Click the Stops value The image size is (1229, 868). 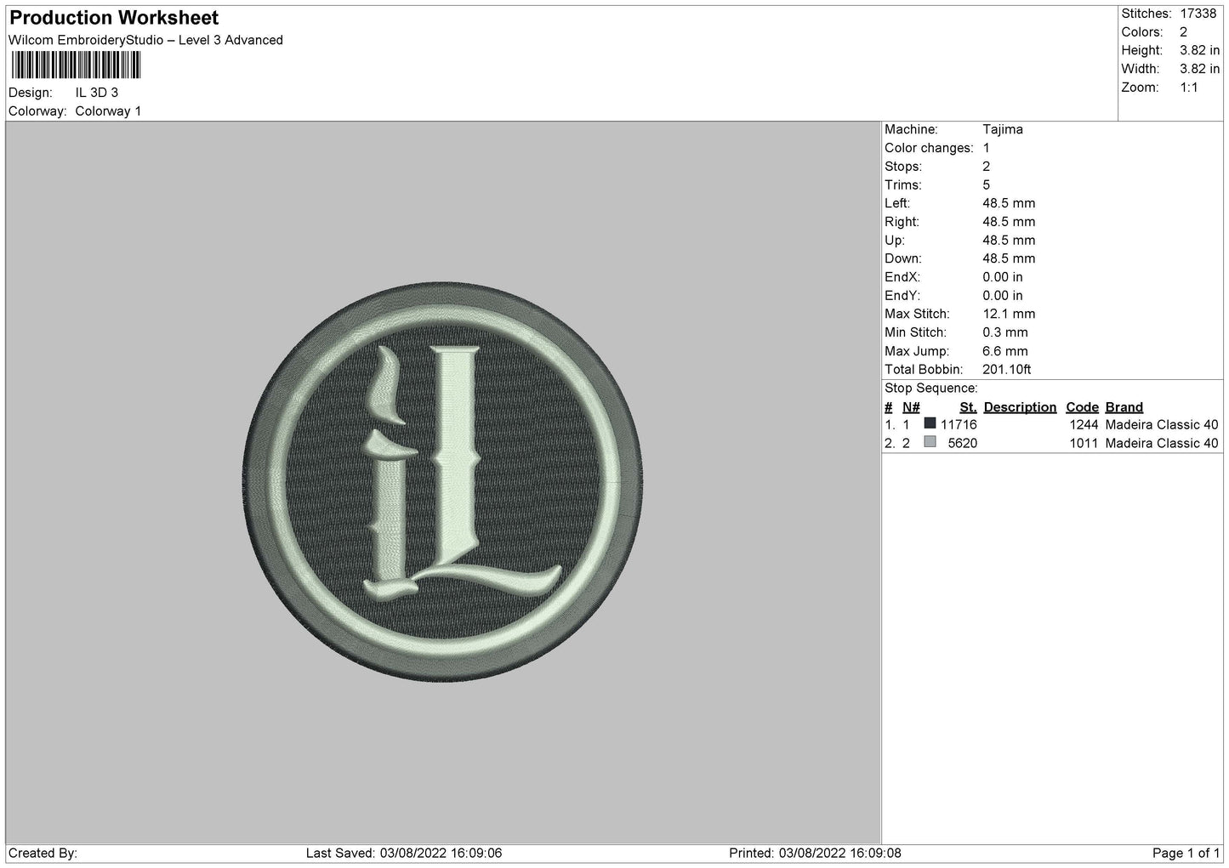(x=987, y=167)
